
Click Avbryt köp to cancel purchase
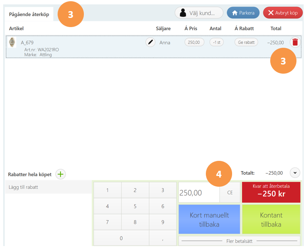pos(283,13)
